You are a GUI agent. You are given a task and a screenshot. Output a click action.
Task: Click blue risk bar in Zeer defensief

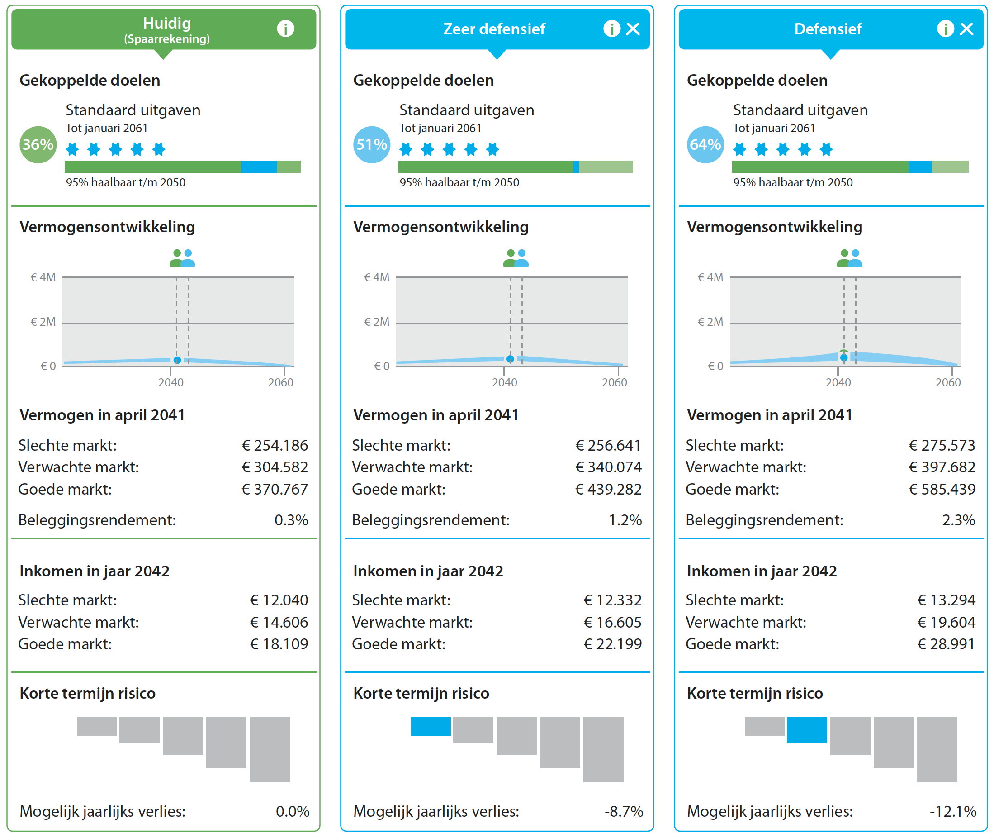431,726
